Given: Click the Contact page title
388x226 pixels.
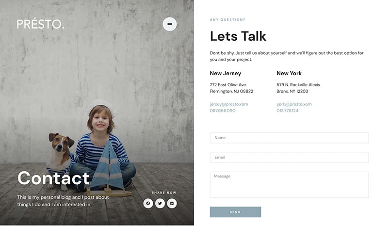Looking at the screenshot, I should tap(53, 178).
